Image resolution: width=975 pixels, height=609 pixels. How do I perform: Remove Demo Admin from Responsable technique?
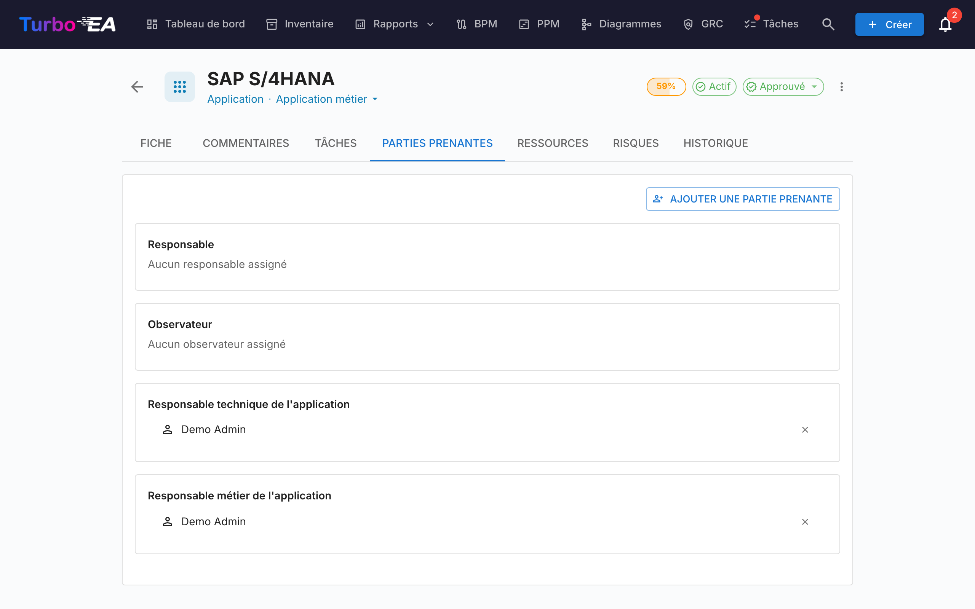pos(805,430)
